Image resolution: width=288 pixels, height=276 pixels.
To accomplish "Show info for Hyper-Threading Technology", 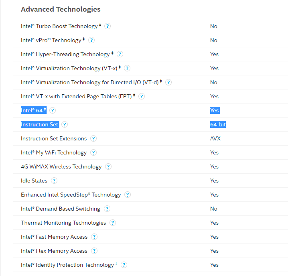I will click(x=120, y=55).
